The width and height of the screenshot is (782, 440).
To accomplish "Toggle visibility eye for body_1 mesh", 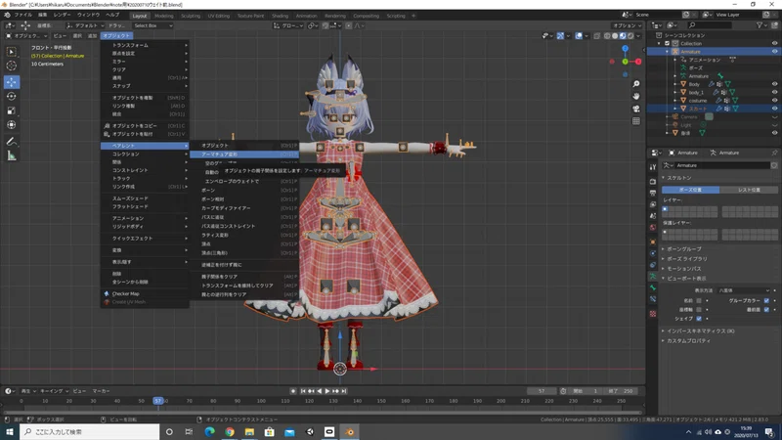I will (774, 92).
